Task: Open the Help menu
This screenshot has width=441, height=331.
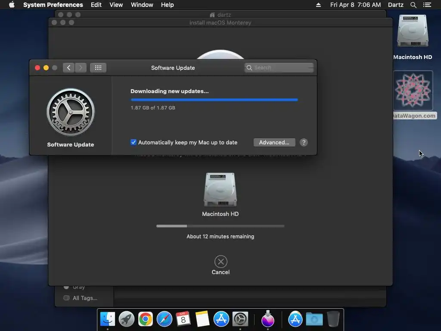Action: tap(168, 5)
